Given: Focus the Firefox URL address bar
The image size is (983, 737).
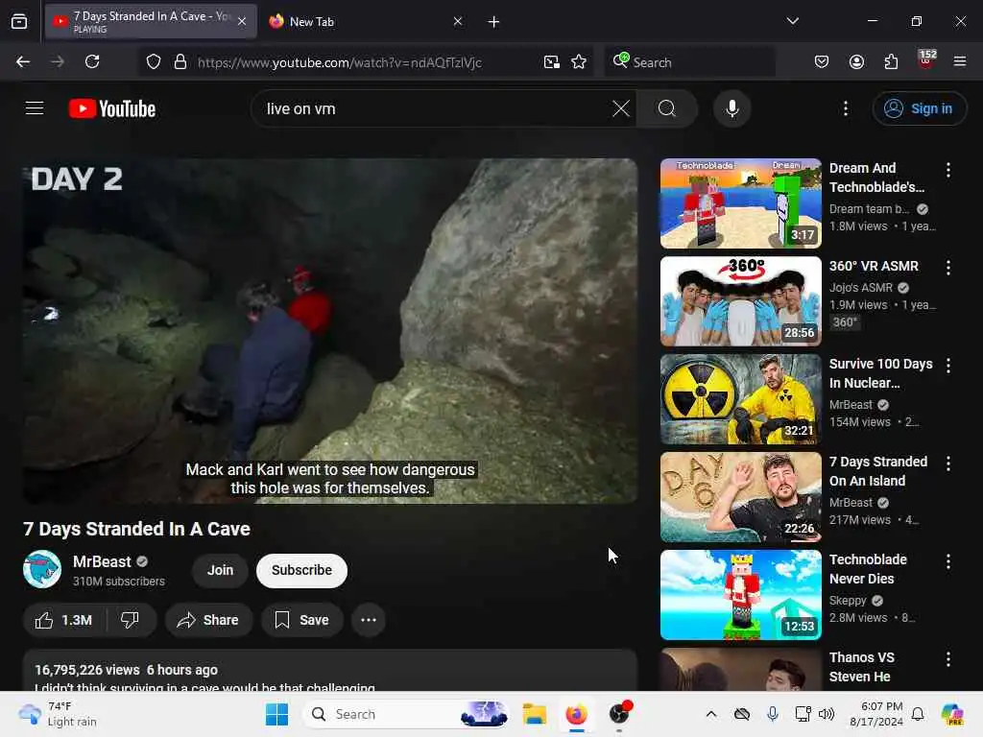Looking at the screenshot, I should pos(364,62).
